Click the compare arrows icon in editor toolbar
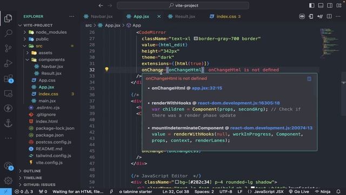This screenshot has height=195, width=346. point(320,16)
